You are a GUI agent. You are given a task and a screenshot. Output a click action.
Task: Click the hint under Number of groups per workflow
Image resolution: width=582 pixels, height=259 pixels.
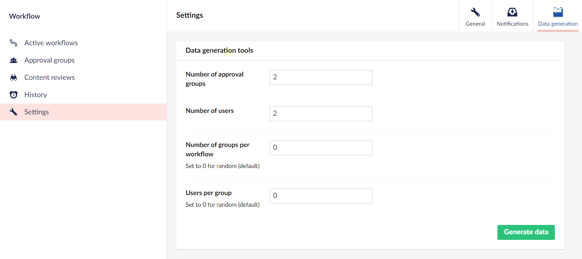pos(223,166)
